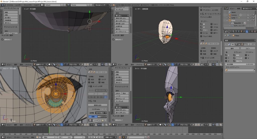Toggle ウェイト表示 checkbox
Screen dimensions: 257x139
pyautogui.click(x=201, y=36)
